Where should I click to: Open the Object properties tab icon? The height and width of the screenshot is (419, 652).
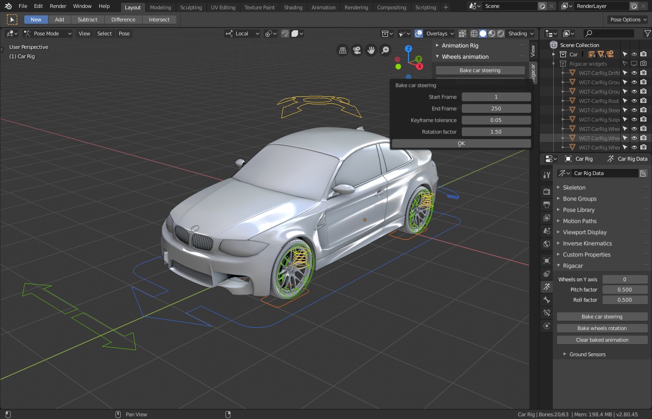(x=547, y=261)
